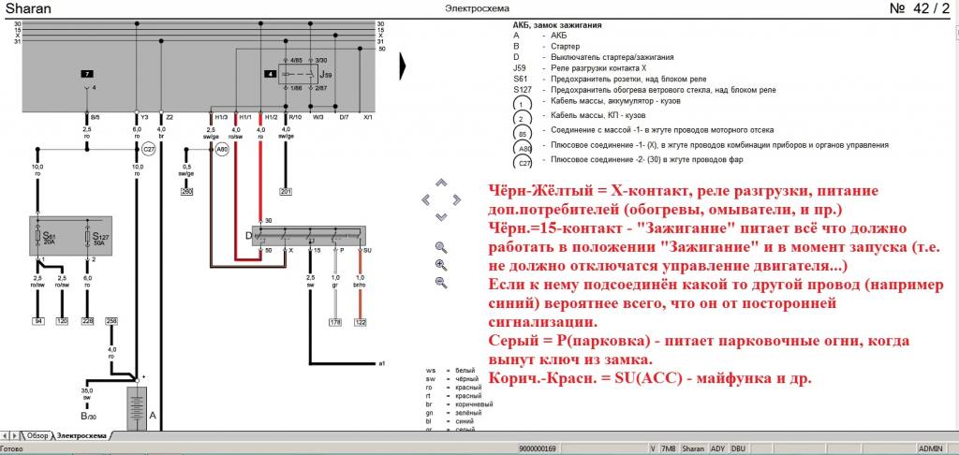
Task: Reset zoom with the plain magnifier icon
Action: 440,247
